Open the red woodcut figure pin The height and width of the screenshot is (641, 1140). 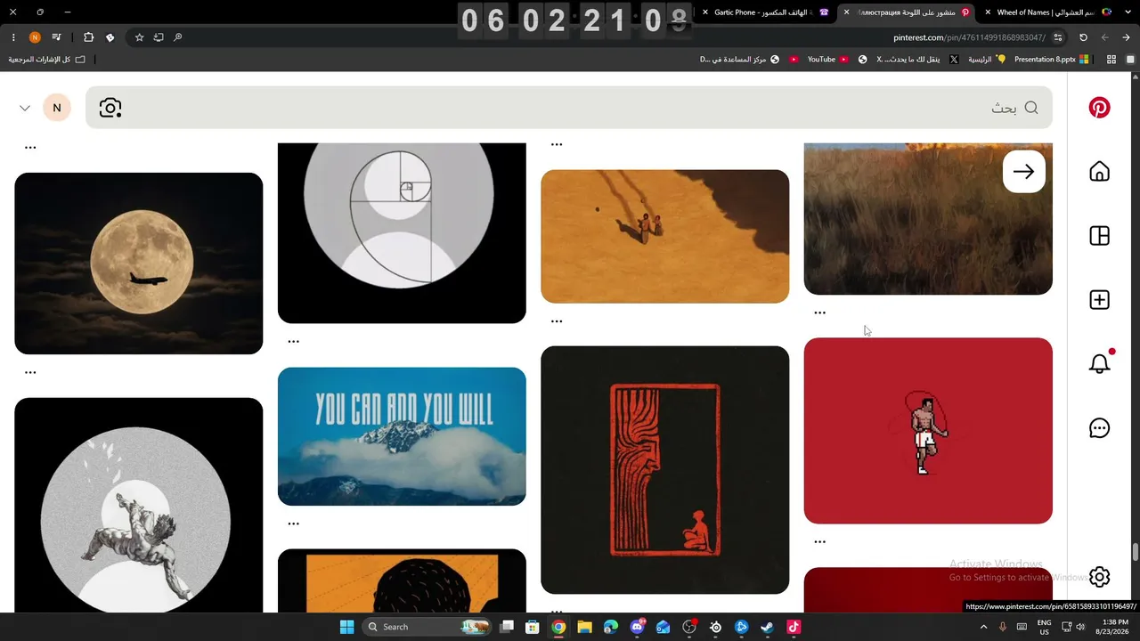[665, 470]
